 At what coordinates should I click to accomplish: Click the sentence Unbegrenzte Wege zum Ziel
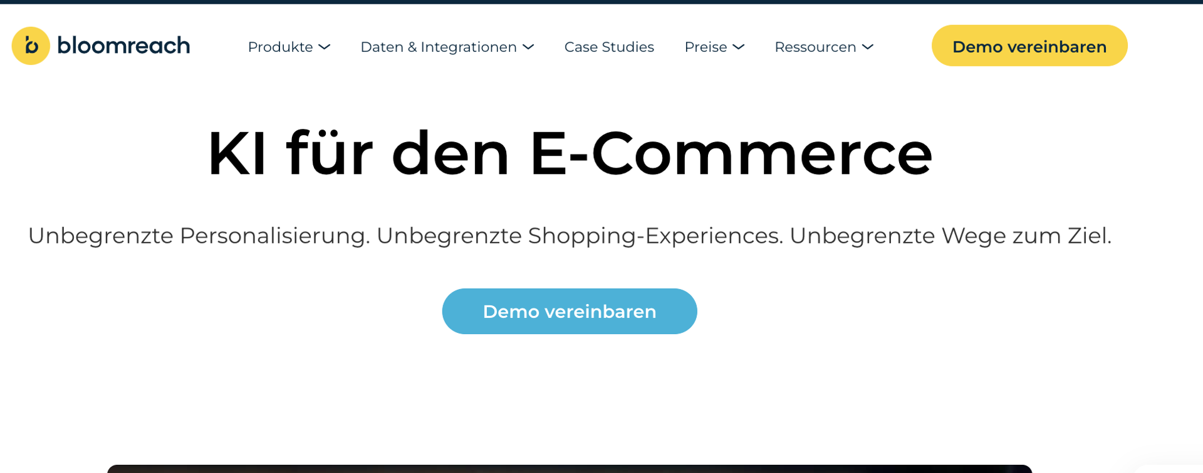pos(950,236)
